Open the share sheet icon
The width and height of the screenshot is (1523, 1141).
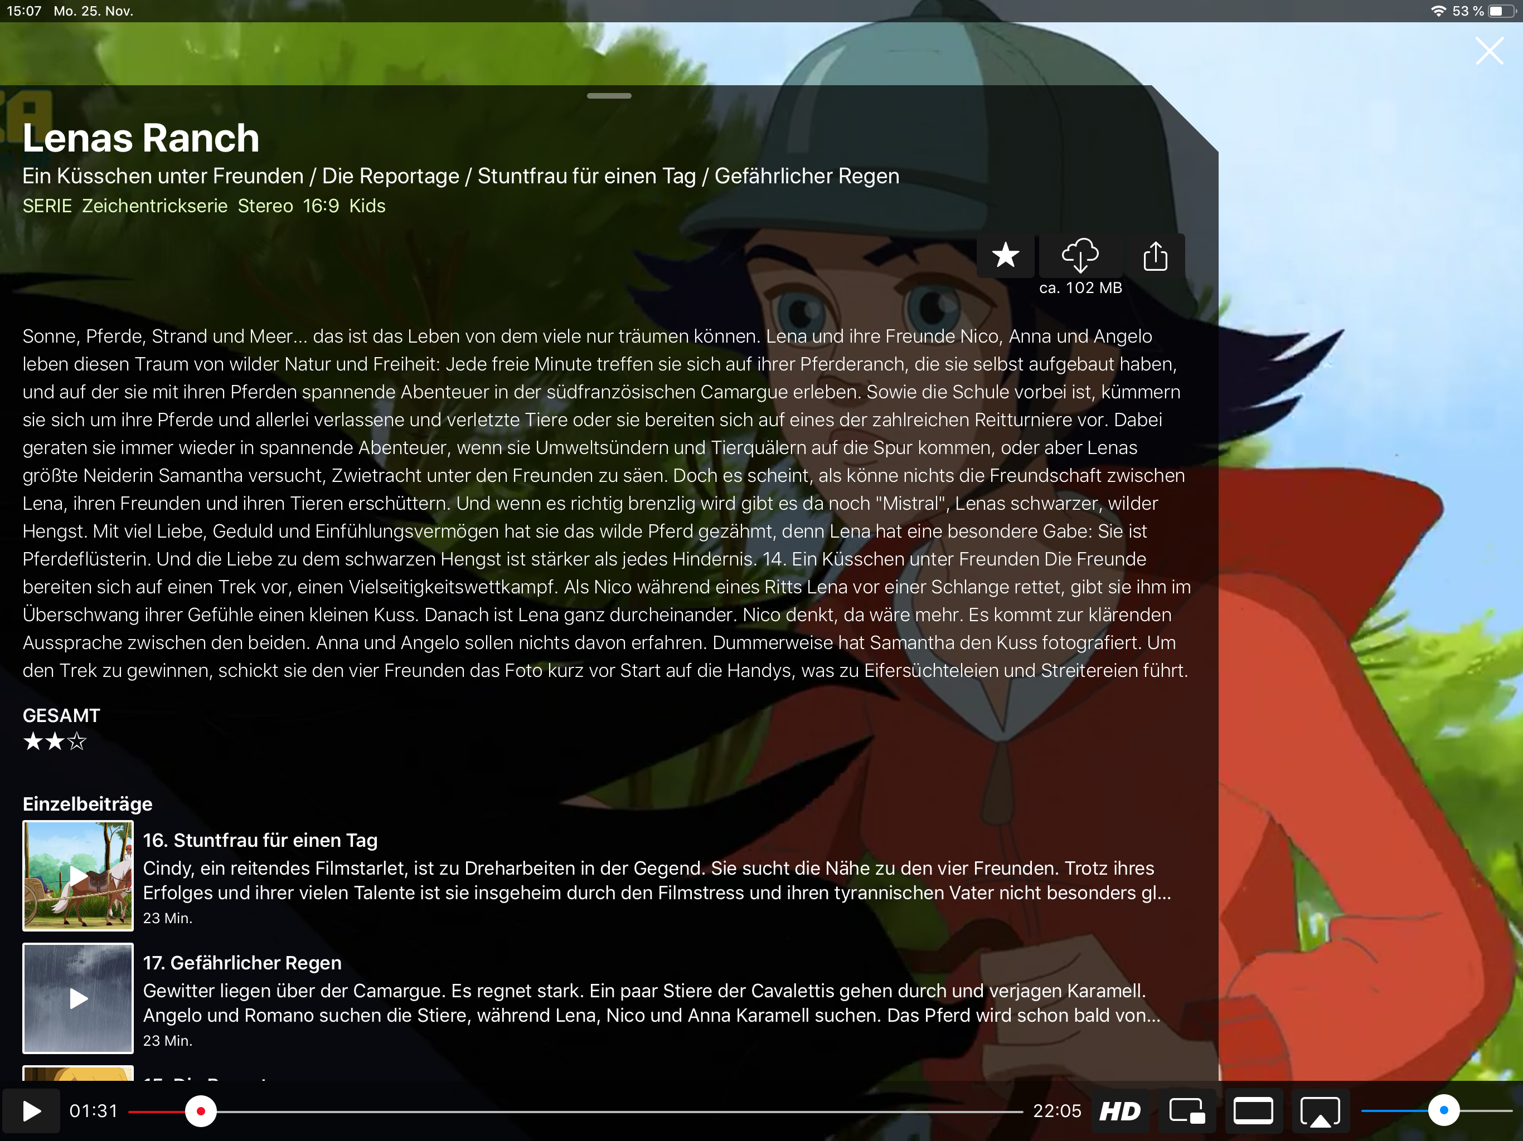click(x=1155, y=255)
